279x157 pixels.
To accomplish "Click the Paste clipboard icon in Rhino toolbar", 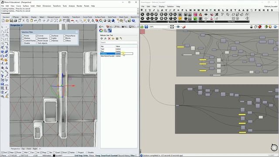I will pyautogui.click(x=32, y=20).
